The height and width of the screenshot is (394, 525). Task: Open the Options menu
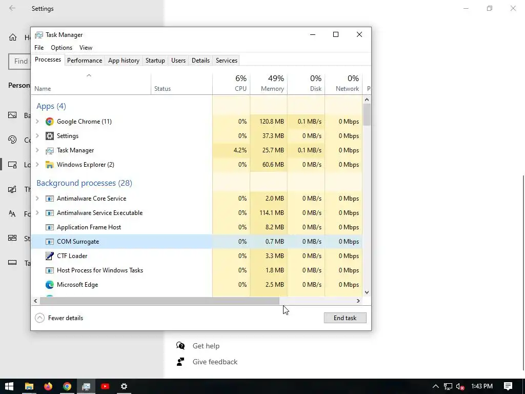[x=62, y=48]
